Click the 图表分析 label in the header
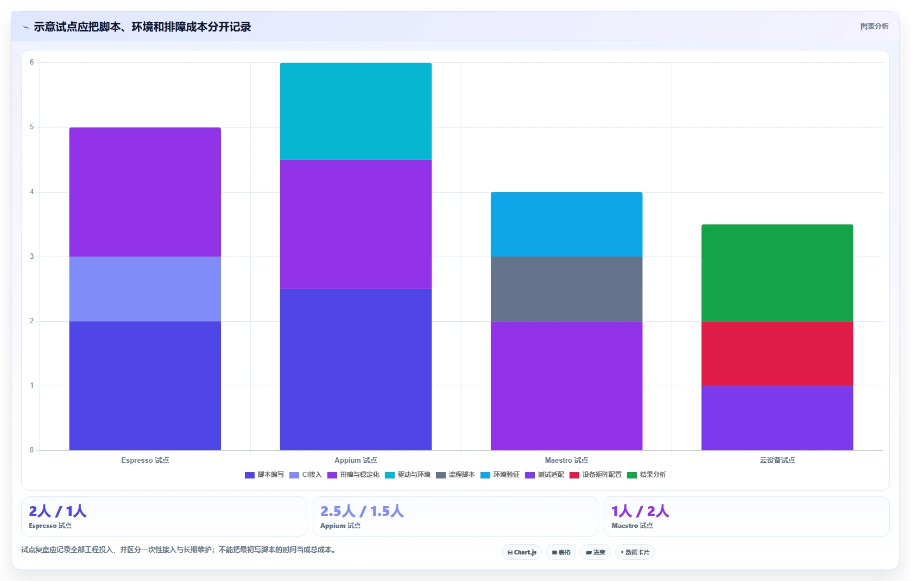Image resolution: width=911 pixels, height=581 pixels. click(x=874, y=26)
